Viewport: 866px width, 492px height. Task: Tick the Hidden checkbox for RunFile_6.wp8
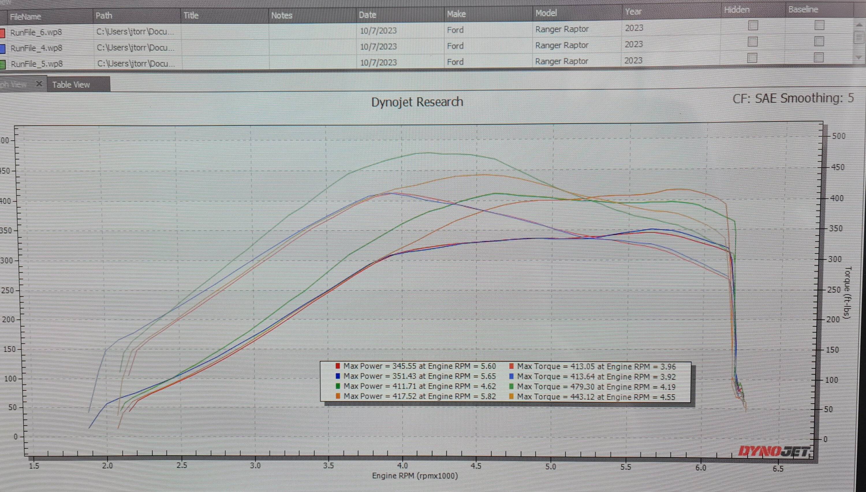753,25
